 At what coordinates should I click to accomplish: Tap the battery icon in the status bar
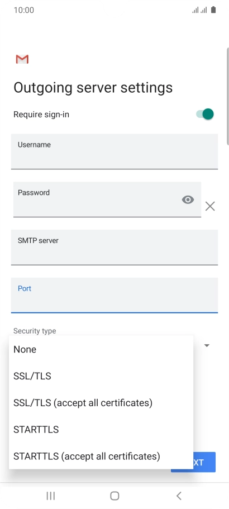tap(213, 10)
